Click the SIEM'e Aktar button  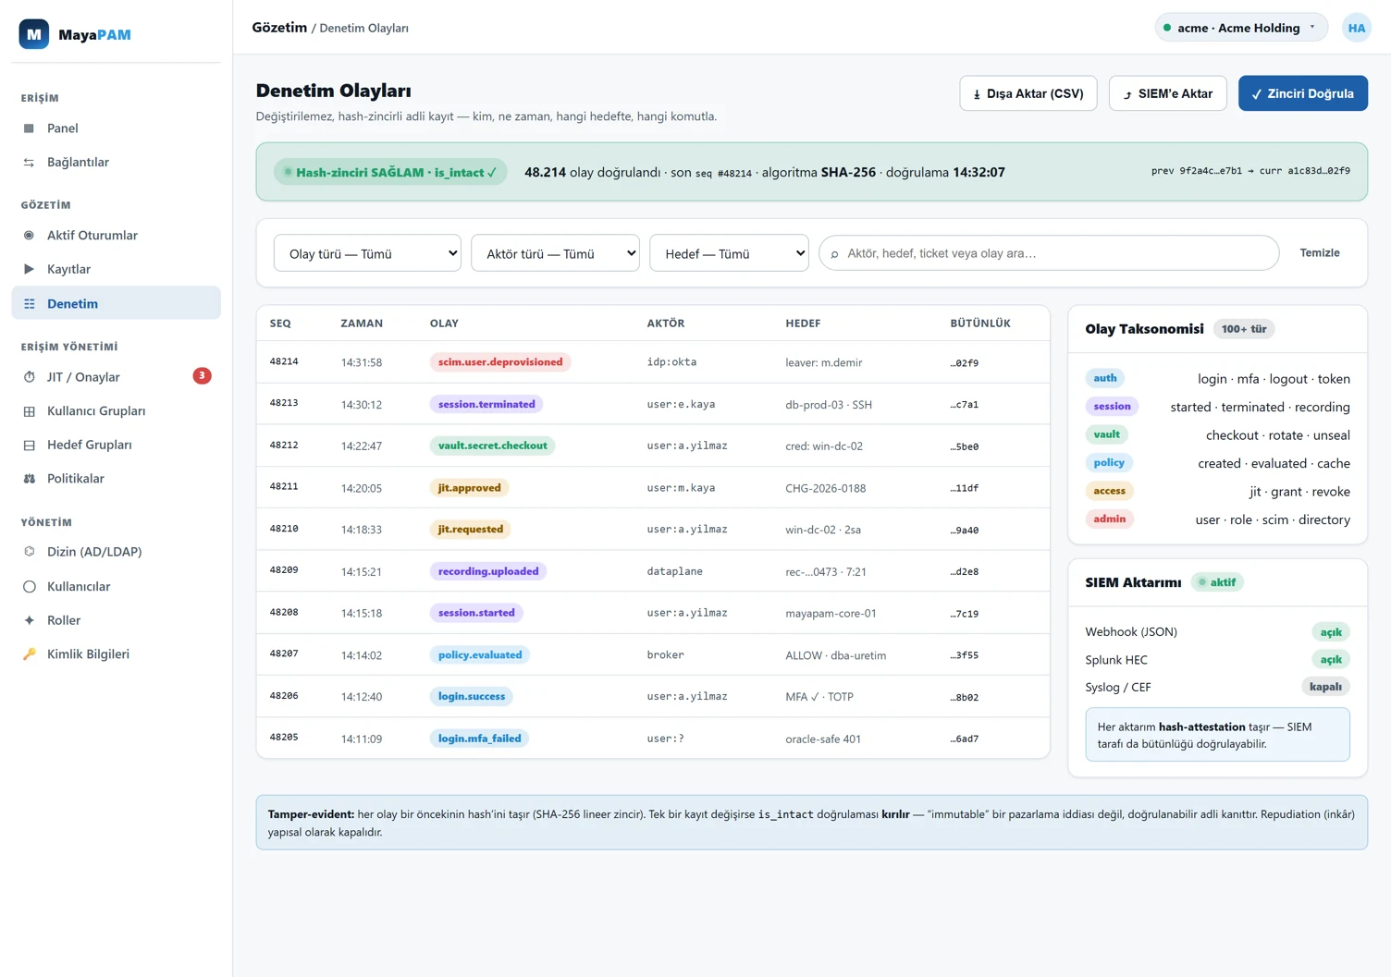pyautogui.click(x=1168, y=93)
